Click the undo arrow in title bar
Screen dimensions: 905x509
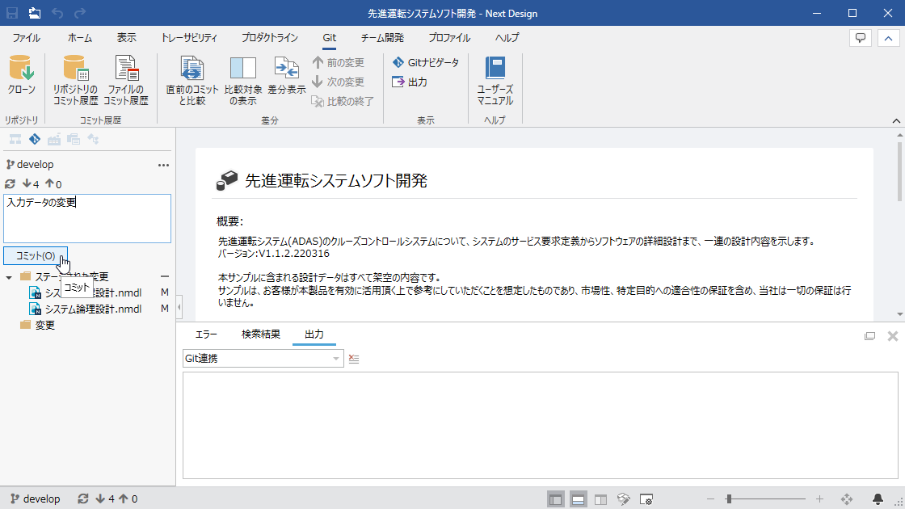point(57,13)
